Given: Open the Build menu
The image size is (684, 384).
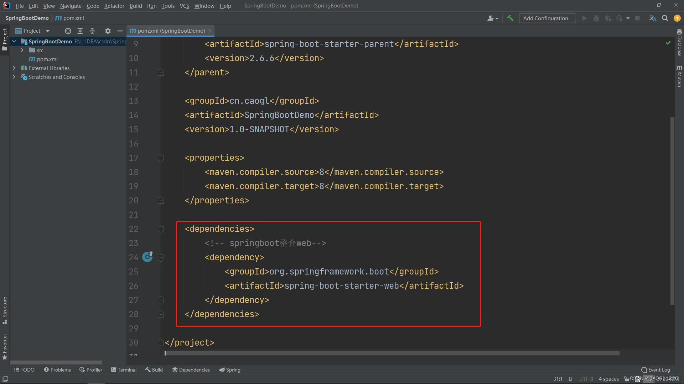Looking at the screenshot, I should [136, 6].
